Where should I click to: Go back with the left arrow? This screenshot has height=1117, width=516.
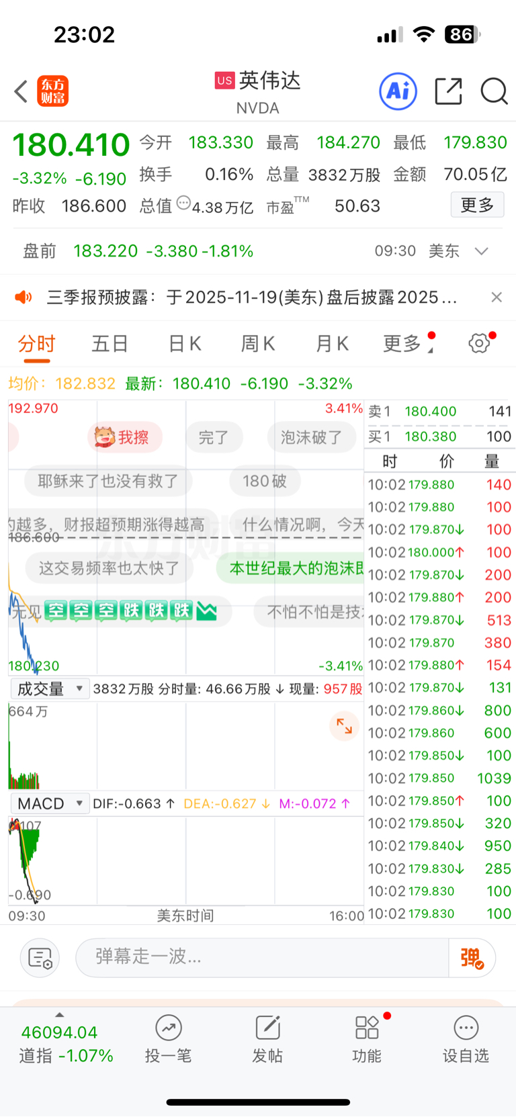coord(21,91)
